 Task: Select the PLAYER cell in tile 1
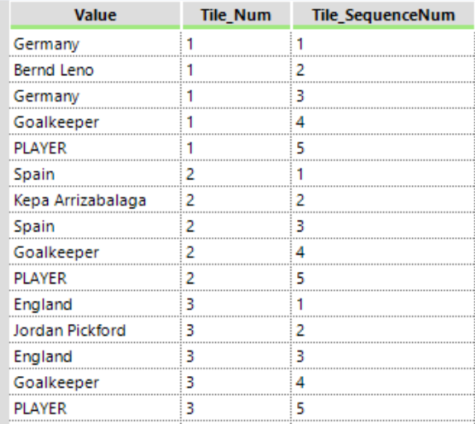(95, 148)
